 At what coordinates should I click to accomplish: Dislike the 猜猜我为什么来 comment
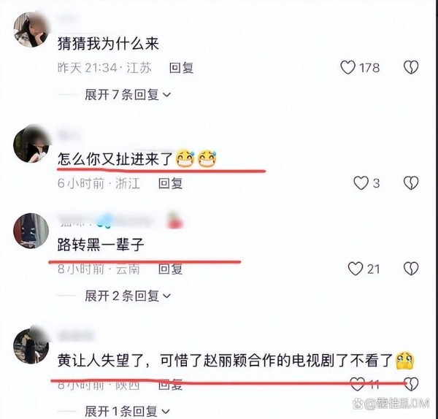411,68
